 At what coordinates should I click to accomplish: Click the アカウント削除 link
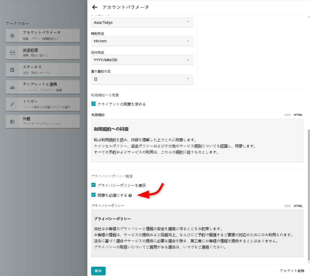point(292,271)
